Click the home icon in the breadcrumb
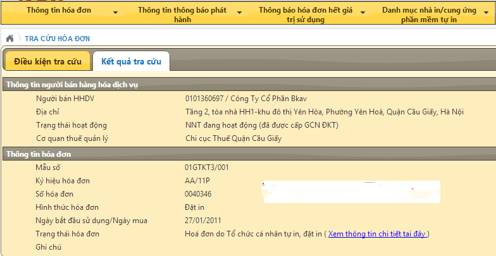The width and height of the screenshot is (496, 256). coord(9,39)
